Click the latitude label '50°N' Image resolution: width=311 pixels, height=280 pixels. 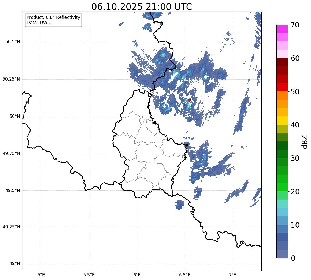click(14, 116)
